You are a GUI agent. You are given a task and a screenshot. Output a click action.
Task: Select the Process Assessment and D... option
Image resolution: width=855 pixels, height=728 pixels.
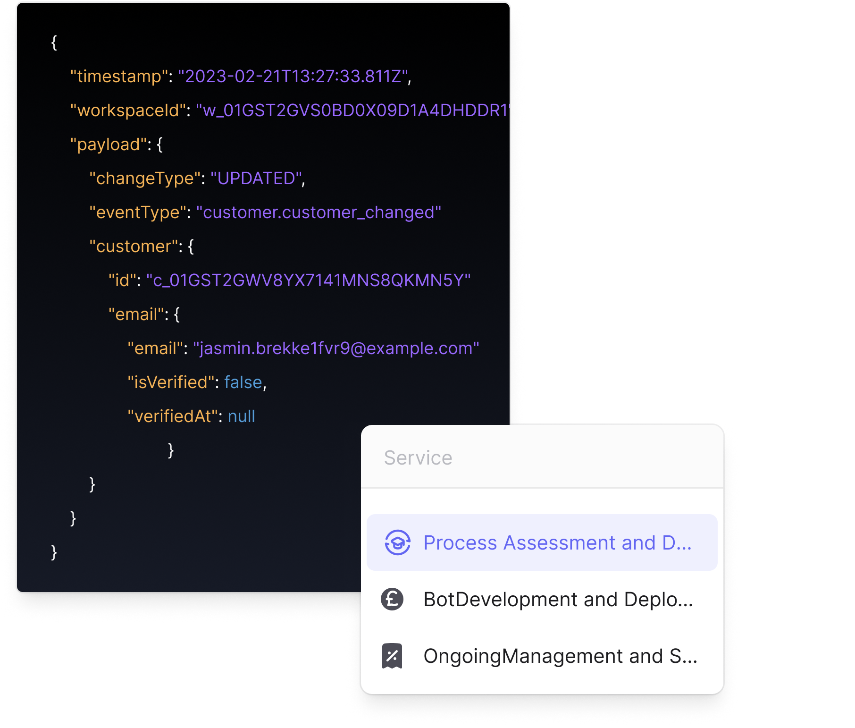557,542
